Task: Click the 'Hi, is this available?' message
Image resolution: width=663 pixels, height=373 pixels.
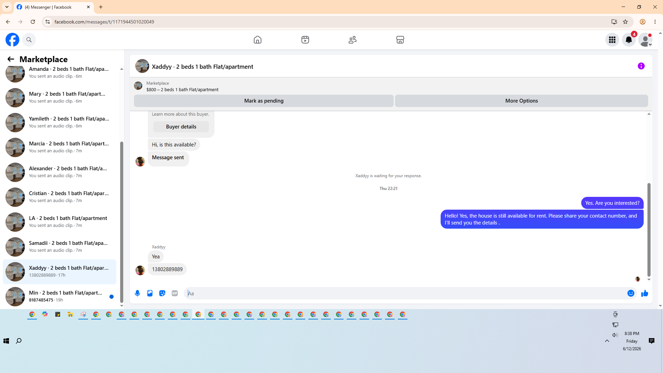Action: 174,145
